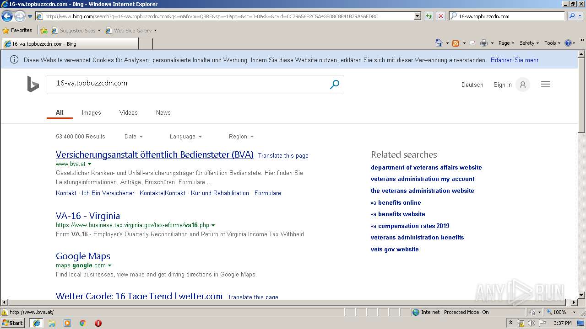
Task: Click the browser Forward button
Action: tap(20, 16)
